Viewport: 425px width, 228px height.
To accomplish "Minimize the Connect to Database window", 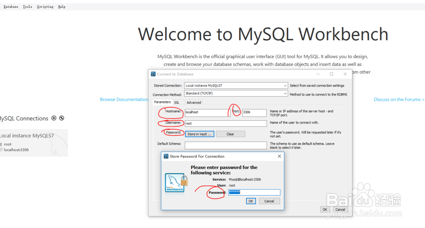I will [318, 74].
